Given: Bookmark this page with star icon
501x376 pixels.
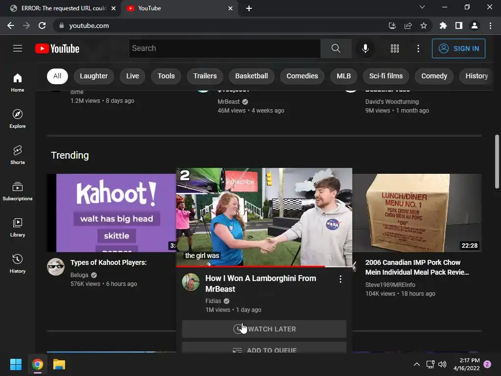Looking at the screenshot, I should click(x=424, y=25).
